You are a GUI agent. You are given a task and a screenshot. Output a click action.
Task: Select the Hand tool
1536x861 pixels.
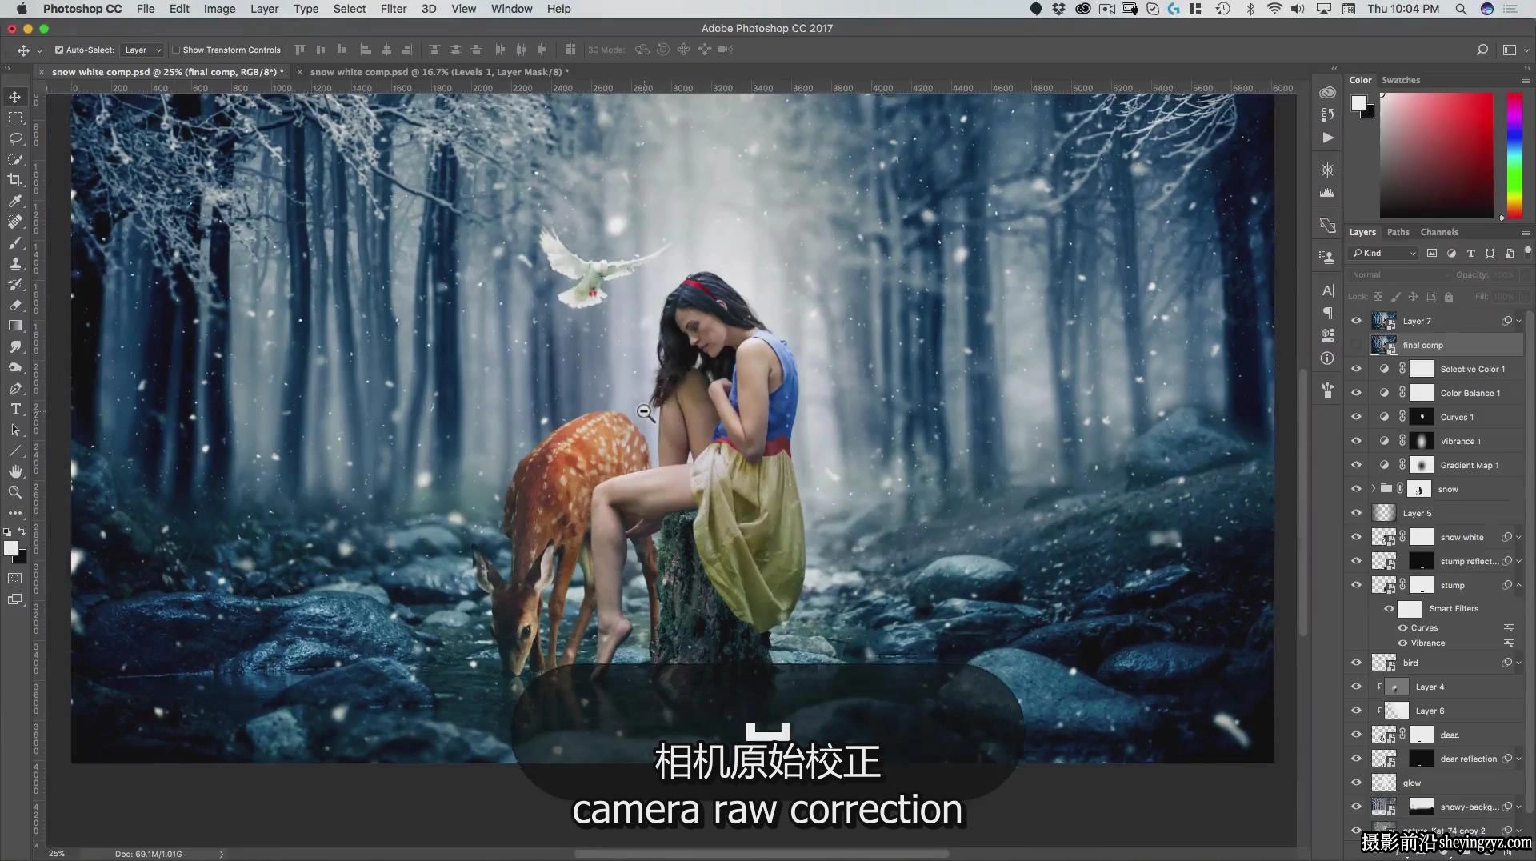click(x=15, y=471)
